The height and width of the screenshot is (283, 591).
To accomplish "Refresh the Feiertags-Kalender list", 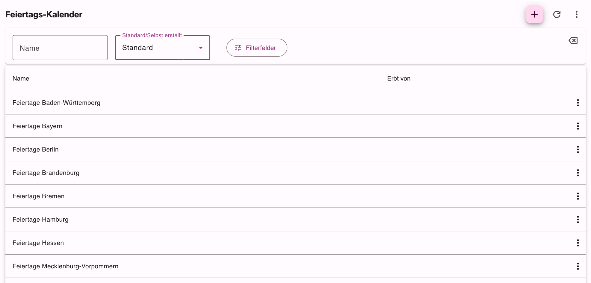I will tap(557, 14).
